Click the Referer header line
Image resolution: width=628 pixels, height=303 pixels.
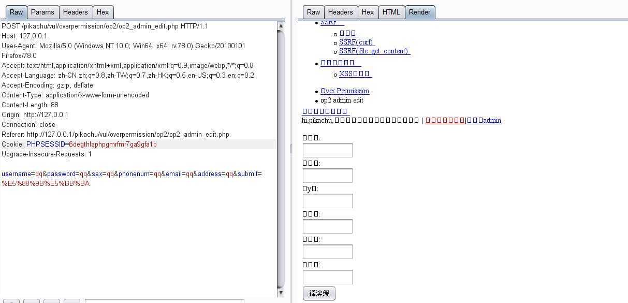pos(115,134)
